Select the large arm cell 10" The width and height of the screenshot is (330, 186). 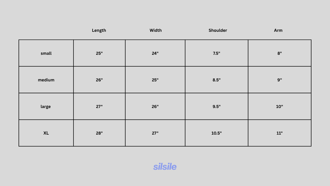coord(279,106)
